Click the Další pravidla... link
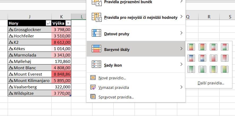Screen dimensions: 235x116 [211, 83]
